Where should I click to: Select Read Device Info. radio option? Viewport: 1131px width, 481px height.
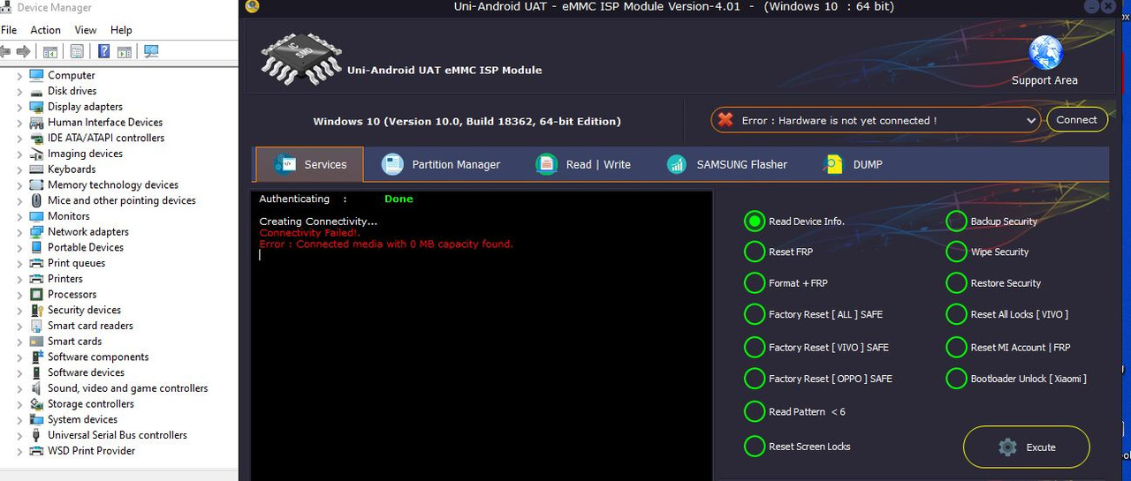(754, 222)
